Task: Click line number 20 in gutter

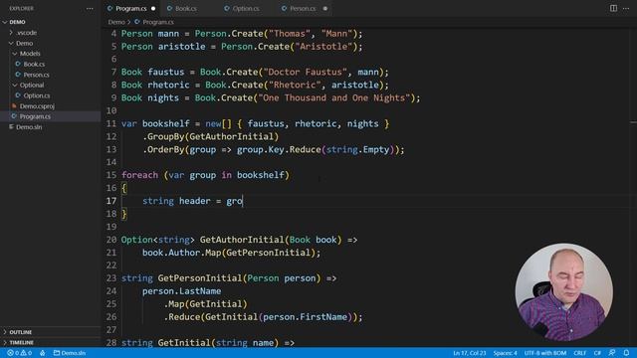Action: pos(111,240)
